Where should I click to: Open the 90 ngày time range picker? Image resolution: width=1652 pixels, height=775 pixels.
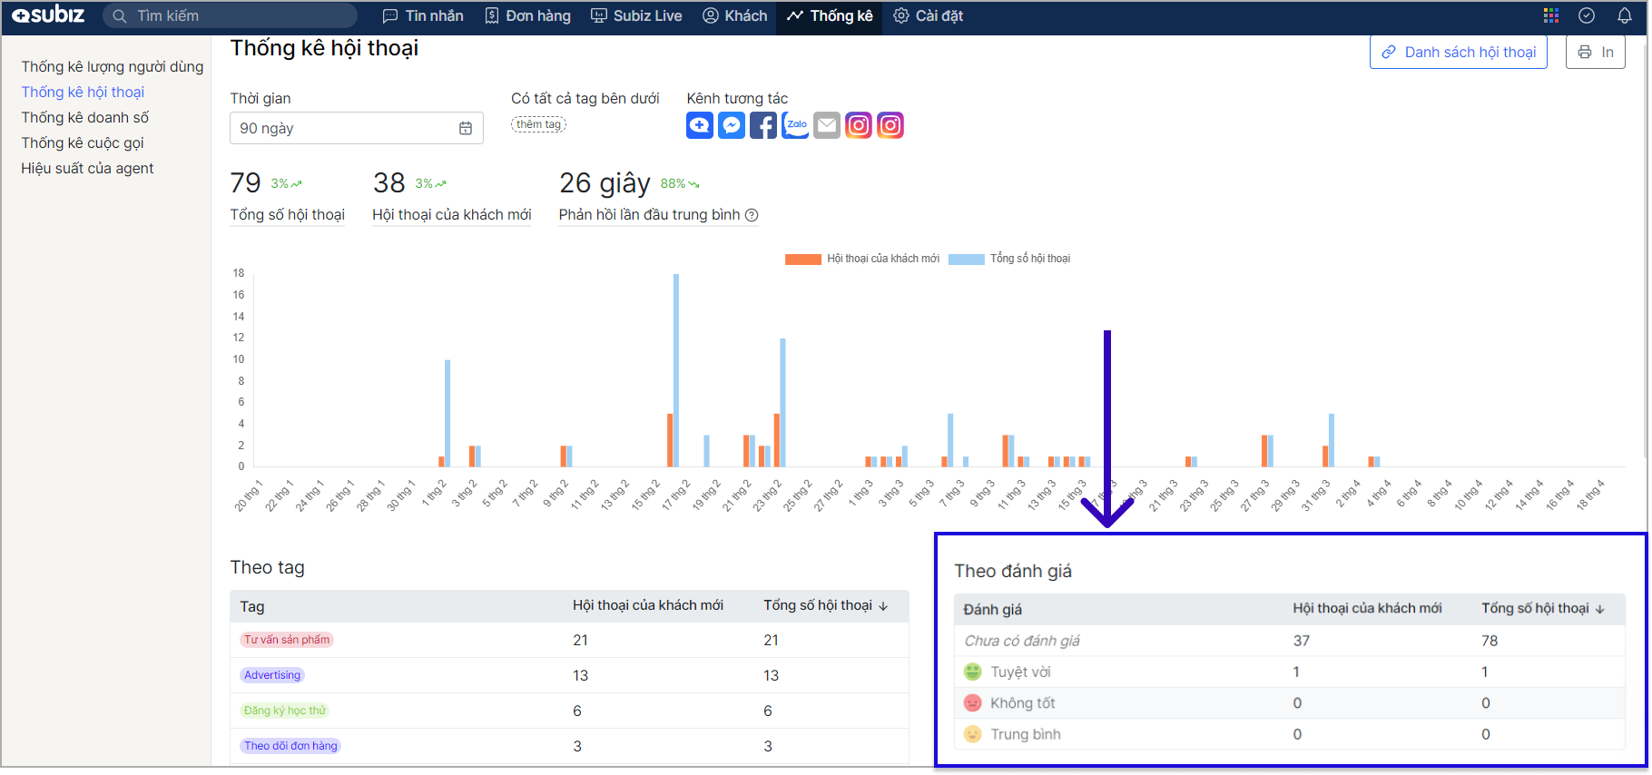pyautogui.click(x=356, y=128)
